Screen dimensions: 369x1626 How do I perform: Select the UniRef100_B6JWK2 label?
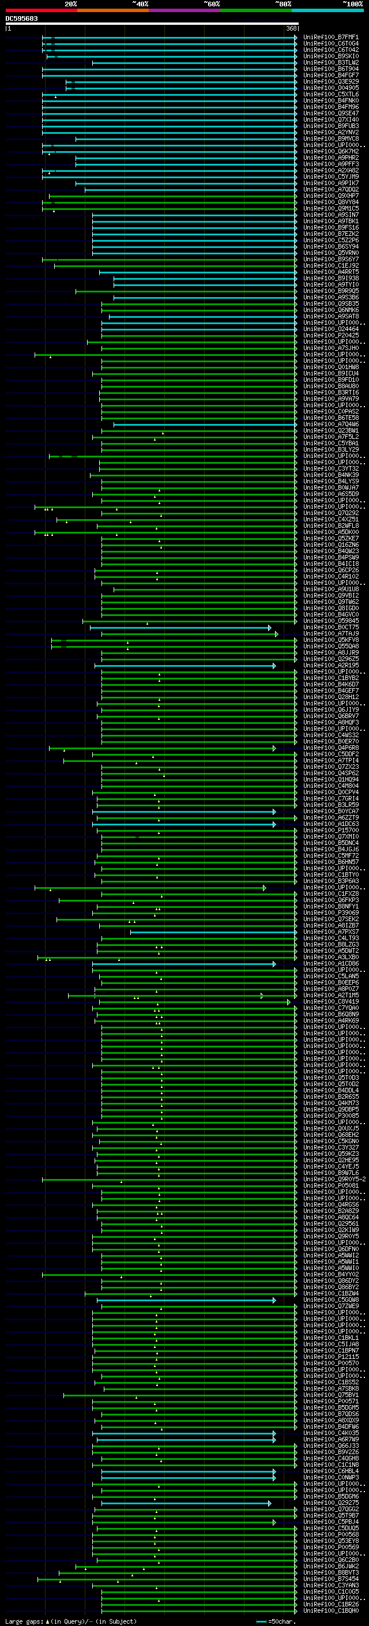331,1566
